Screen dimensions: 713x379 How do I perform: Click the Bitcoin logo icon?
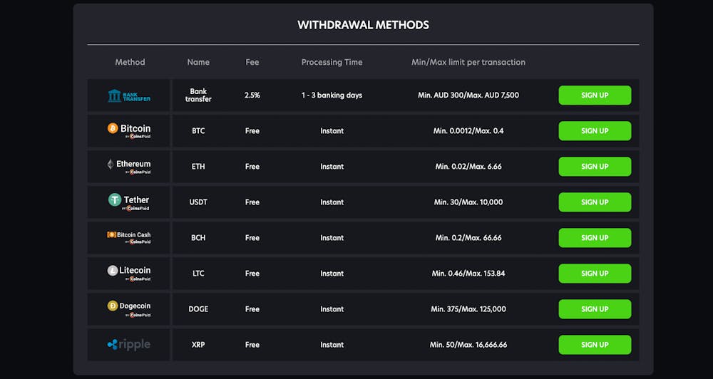129,130
